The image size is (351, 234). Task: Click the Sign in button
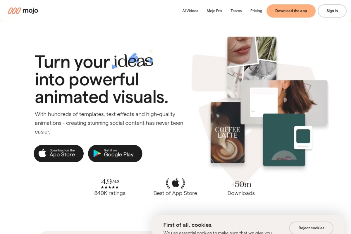tap(332, 11)
